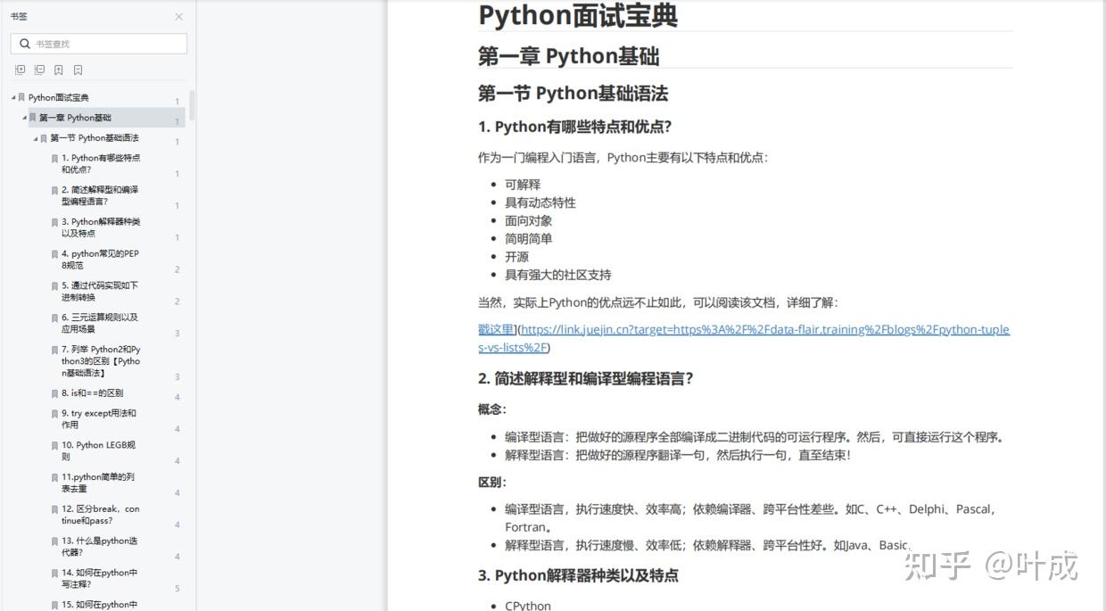1106x611 pixels.
Task: Open the 戳这里 hyperlink
Action: 494,328
